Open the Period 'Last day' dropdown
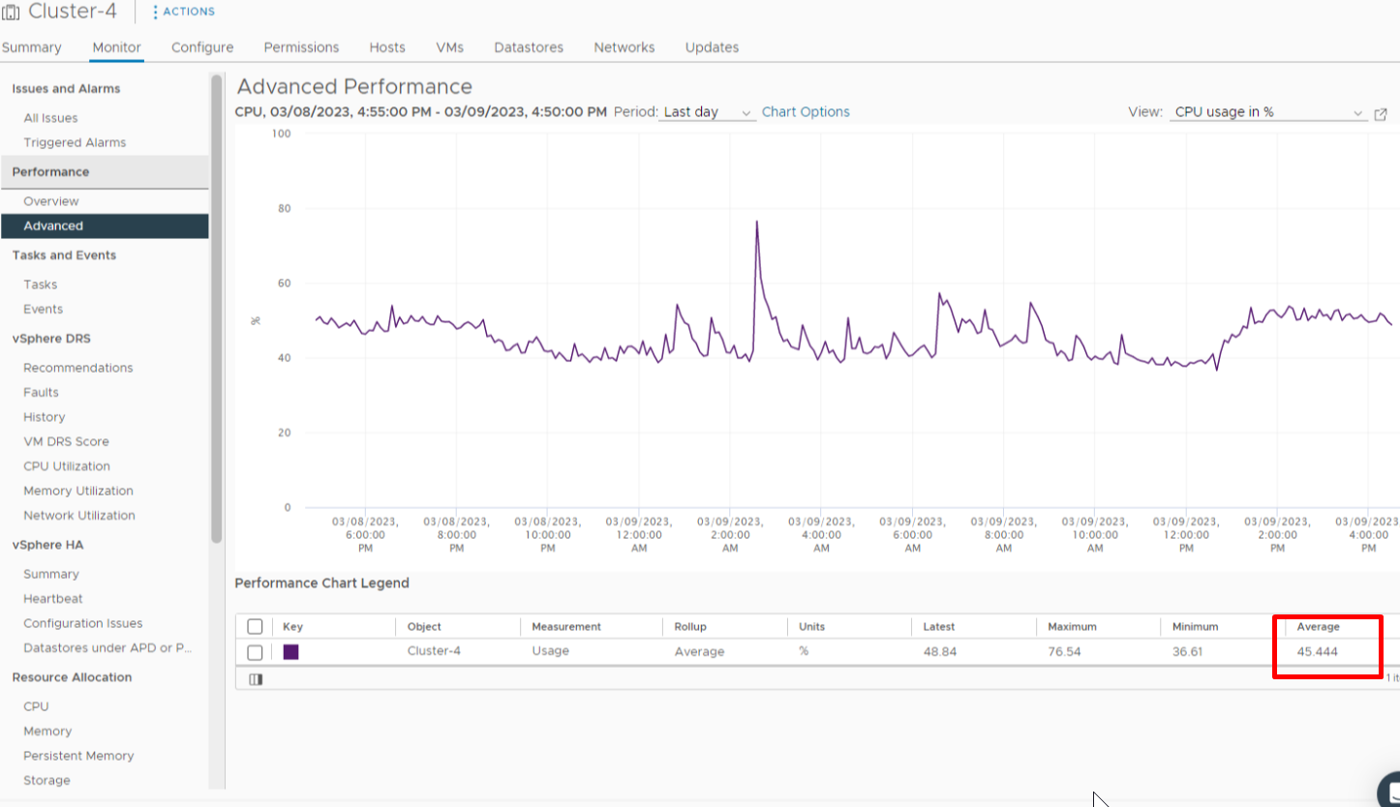1400x807 pixels. (x=707, y=112)
